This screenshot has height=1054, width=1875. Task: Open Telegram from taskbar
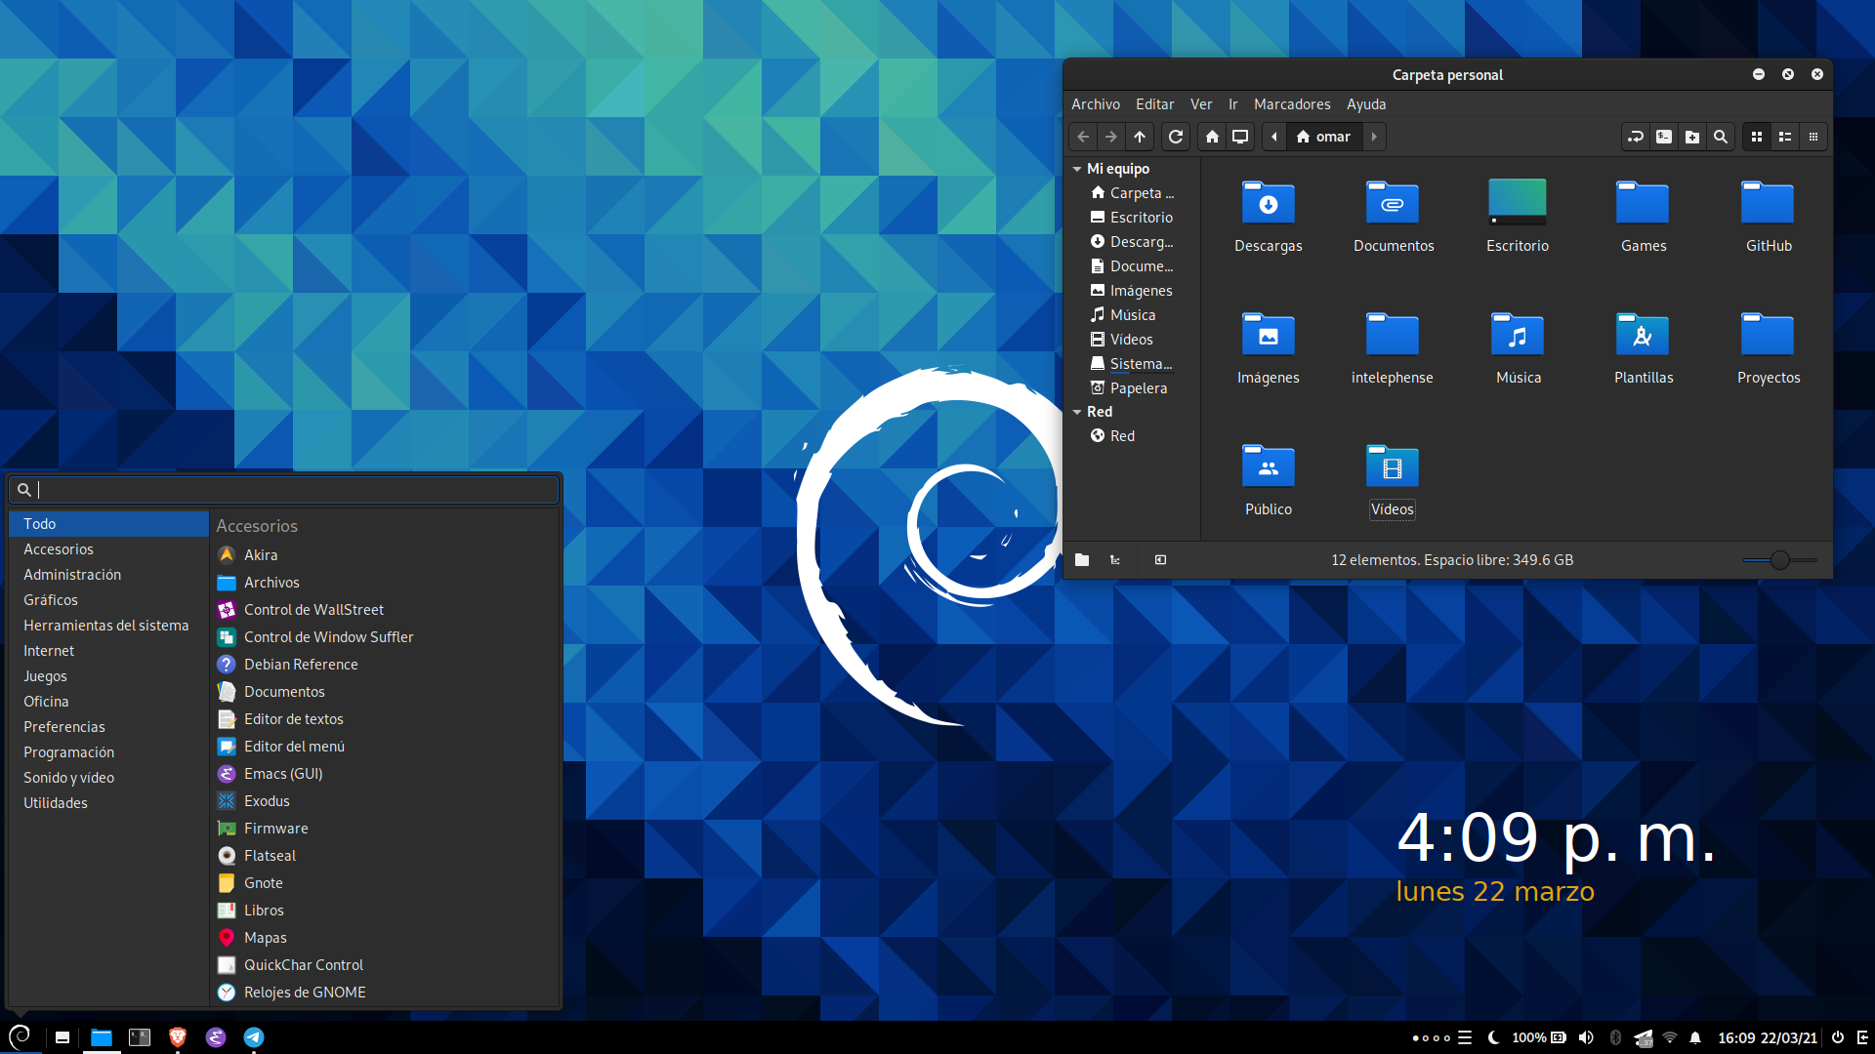pos(254,1037)
